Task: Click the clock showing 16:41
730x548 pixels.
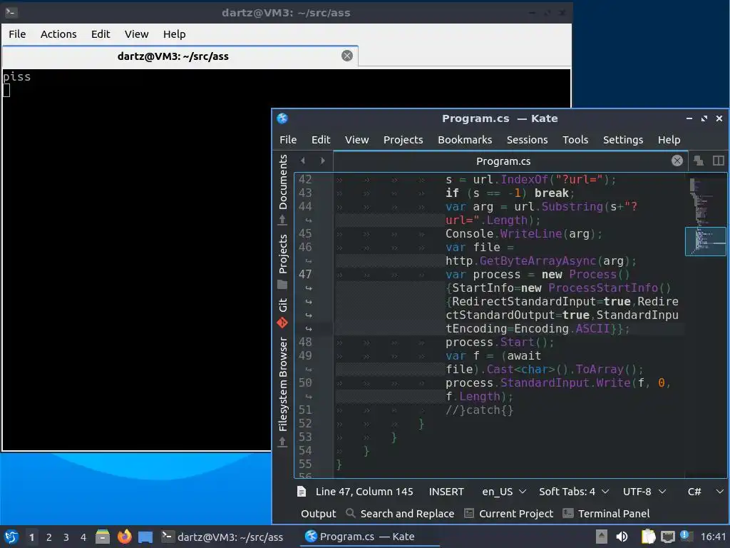Action: tap(713, 537)
